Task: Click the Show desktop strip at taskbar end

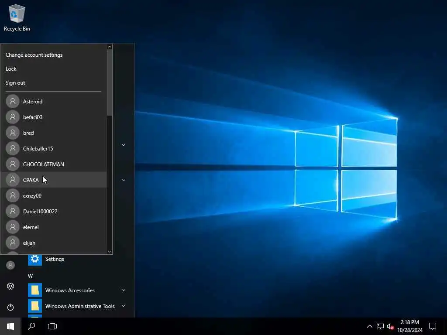Action: (446, 326)
